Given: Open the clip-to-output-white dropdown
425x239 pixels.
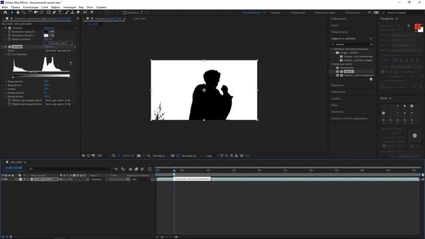Looking at the screenshot, I should coord(59,104).
